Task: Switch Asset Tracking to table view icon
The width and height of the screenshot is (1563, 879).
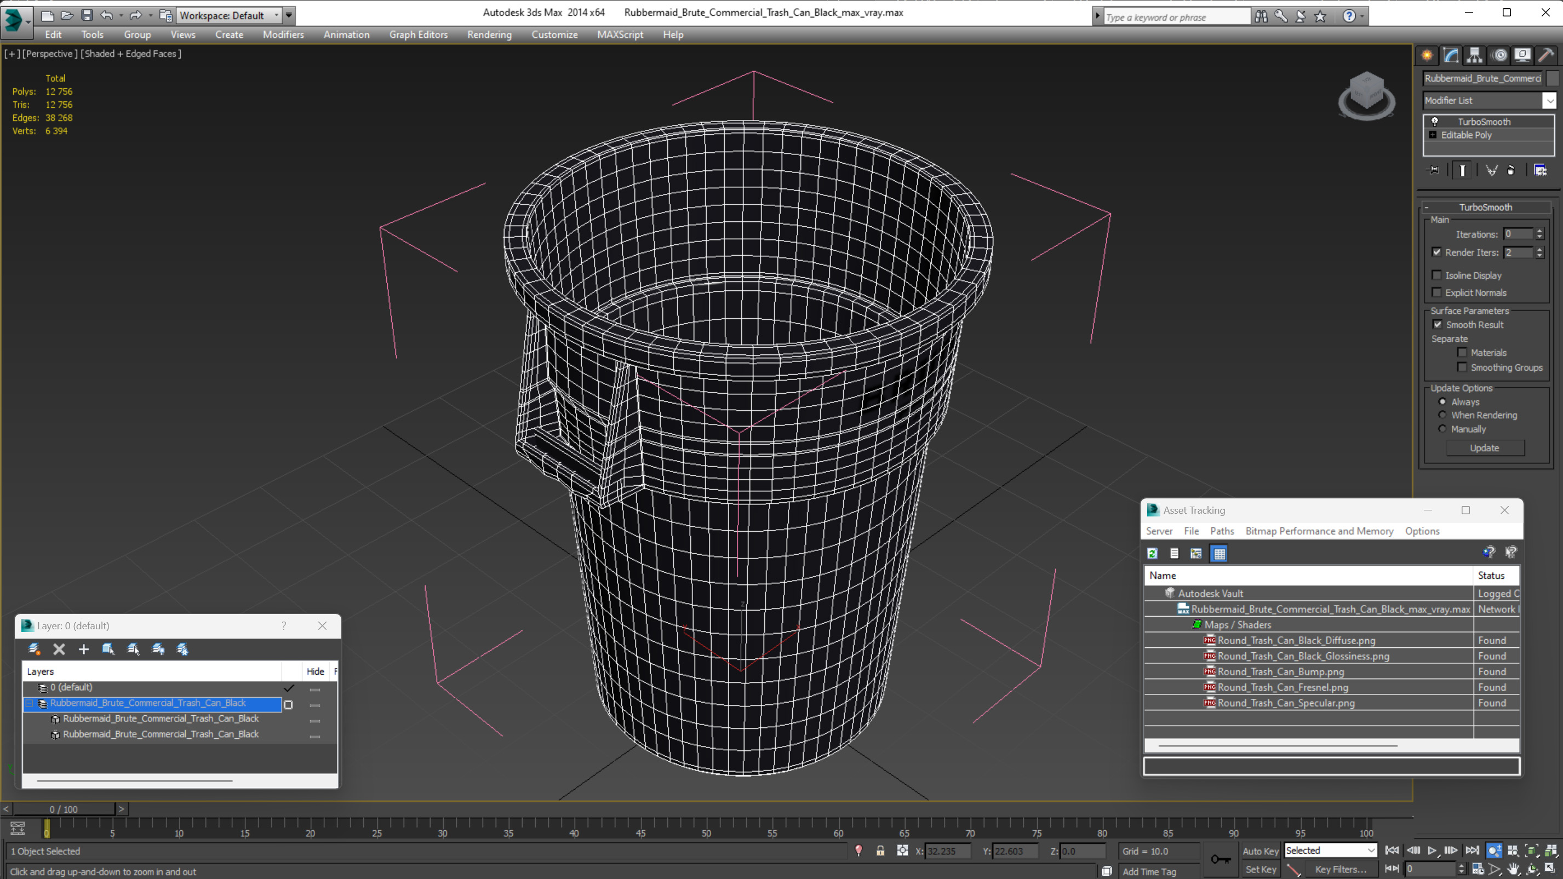Action: tap(1219, 553)
